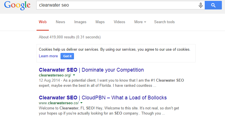Click the microphone voice search icon
Image resolution: width=225 pixels, height=120 pixels.
point(201,5)
